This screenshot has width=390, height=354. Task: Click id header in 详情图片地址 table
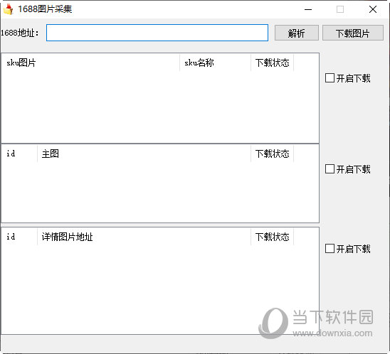pos(19,237)
